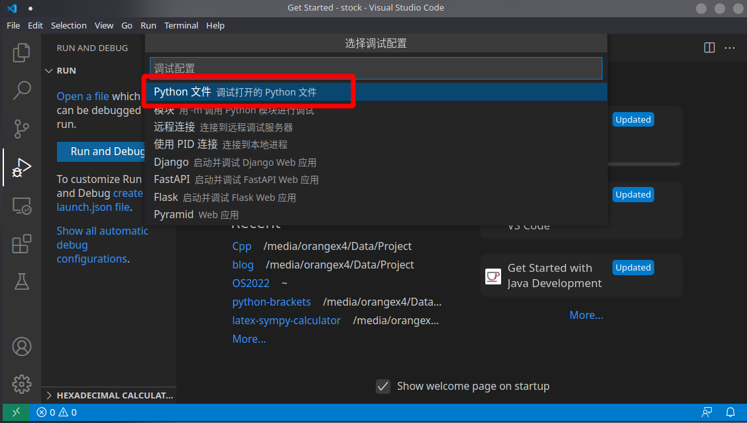Collapse the RUN section chevron
Viewport: 747px width, 423px height.
point(48,70)
